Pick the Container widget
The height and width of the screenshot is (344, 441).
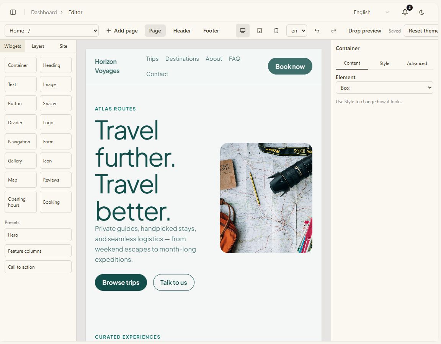click(x=21, y=65)
